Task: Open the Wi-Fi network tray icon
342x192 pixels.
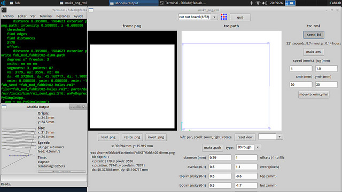Action: [x=258, y=3]
